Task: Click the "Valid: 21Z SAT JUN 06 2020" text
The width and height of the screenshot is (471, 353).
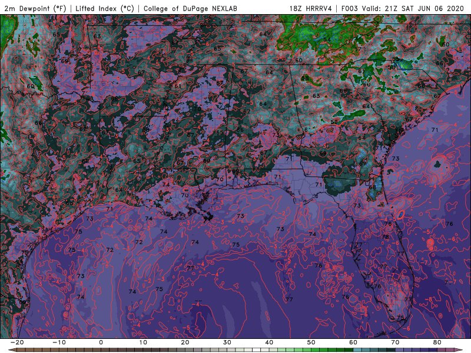Action: pyautogui.click(x=413, y=9)
